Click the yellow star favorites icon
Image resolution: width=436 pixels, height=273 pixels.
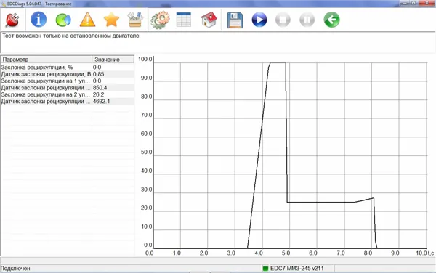tap(111, 20)
